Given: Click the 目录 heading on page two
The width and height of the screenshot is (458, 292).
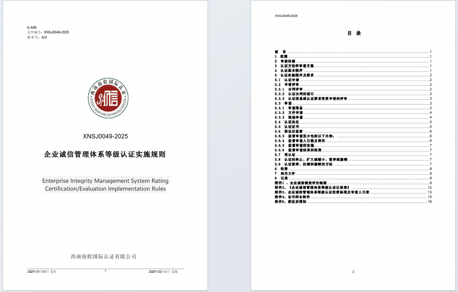Looking at the screenshot, I should 354,33.
